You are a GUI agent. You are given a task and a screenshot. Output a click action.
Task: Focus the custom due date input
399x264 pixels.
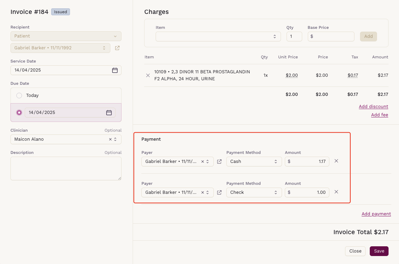pos(70,113)
